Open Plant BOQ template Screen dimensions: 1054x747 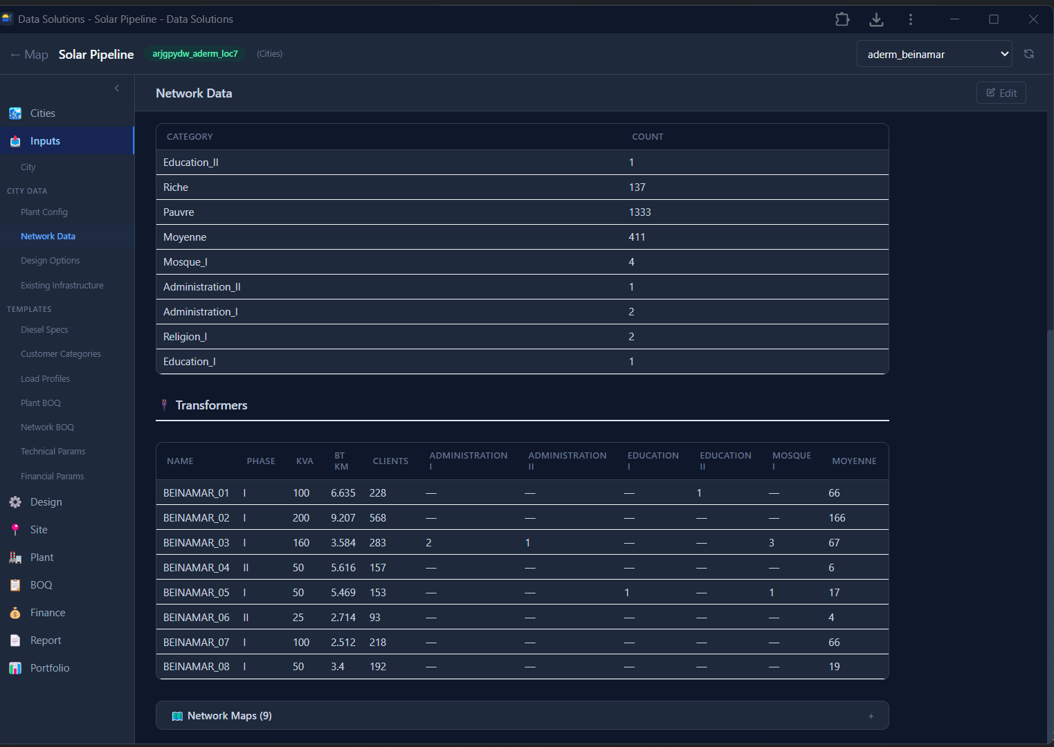click(x=41, y=403)
